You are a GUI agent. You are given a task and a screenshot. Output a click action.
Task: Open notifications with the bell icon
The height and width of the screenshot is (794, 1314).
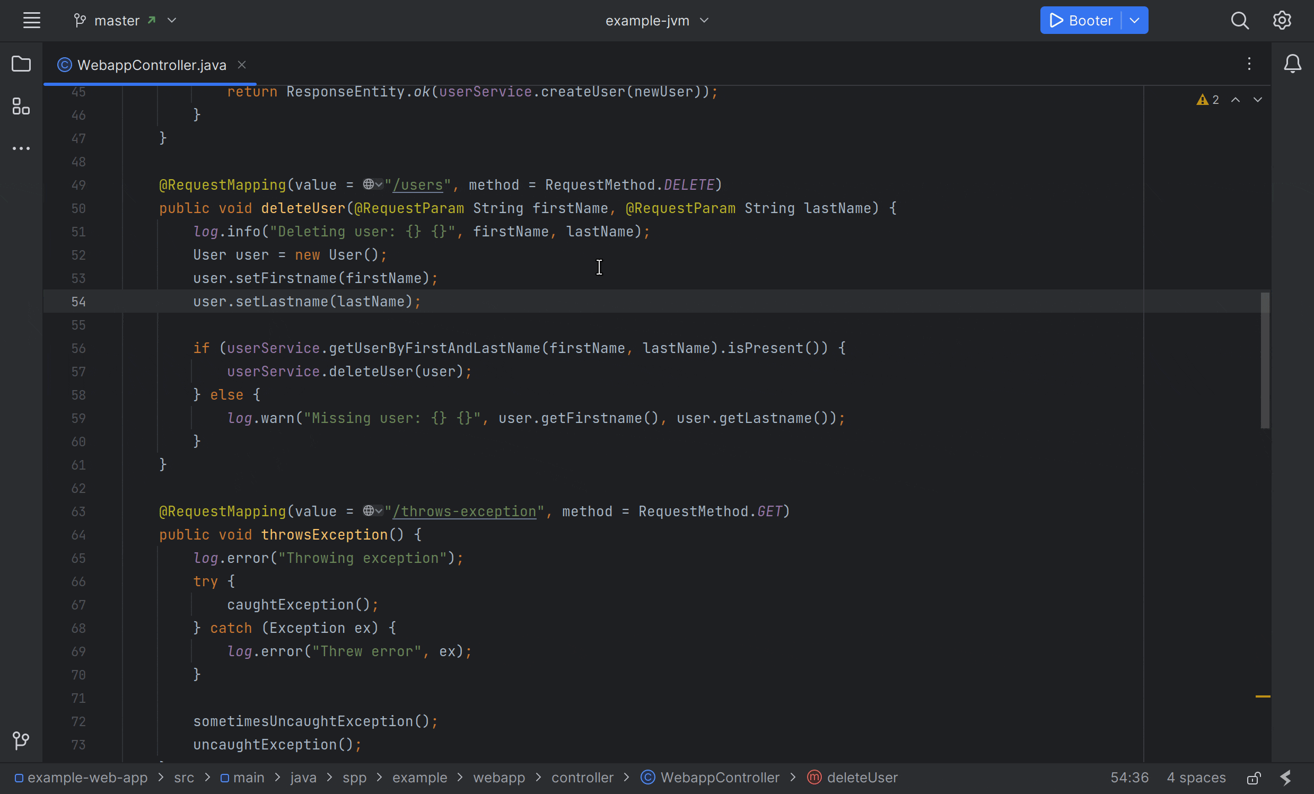click(x=1293, y=64)
